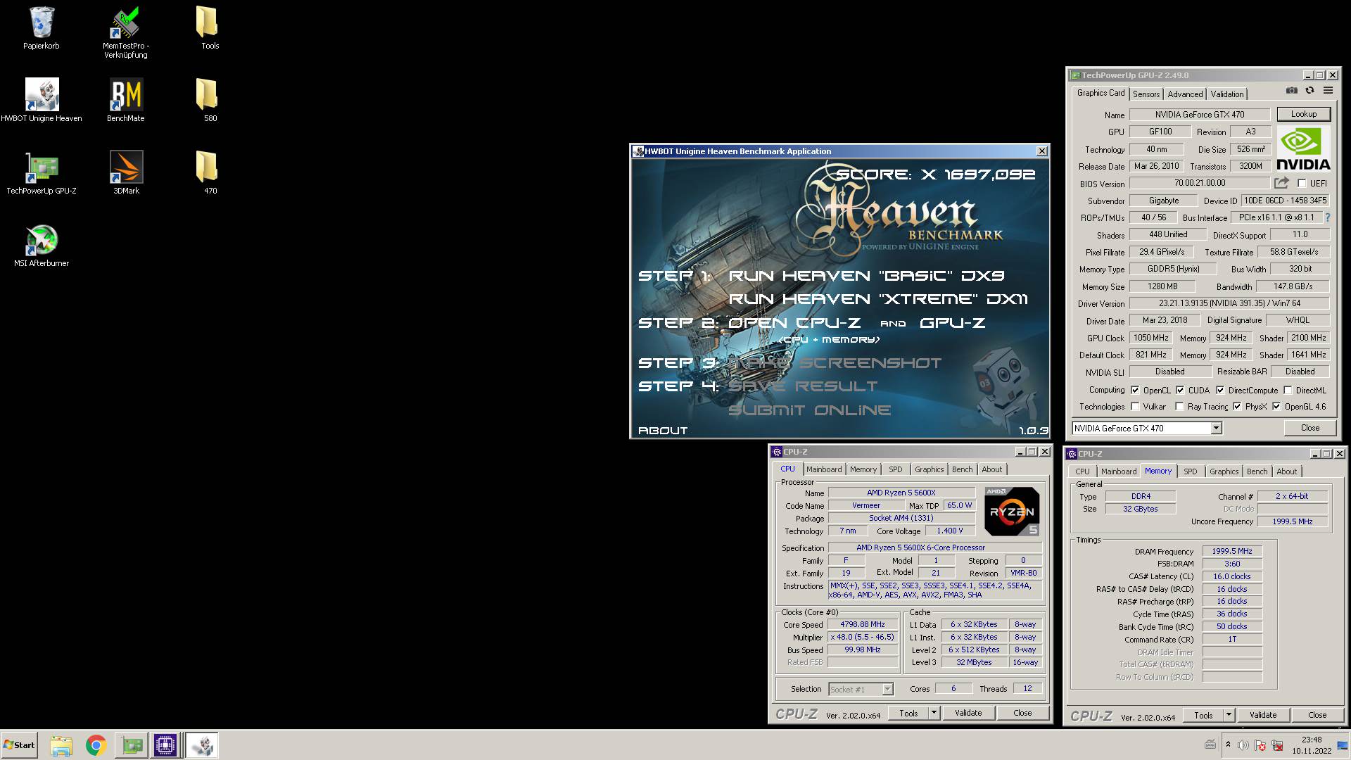Open Chrome from taskbar

coord(96,745)
